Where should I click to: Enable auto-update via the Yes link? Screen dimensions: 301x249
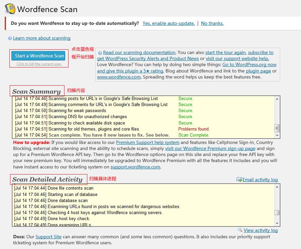point(168,23)
